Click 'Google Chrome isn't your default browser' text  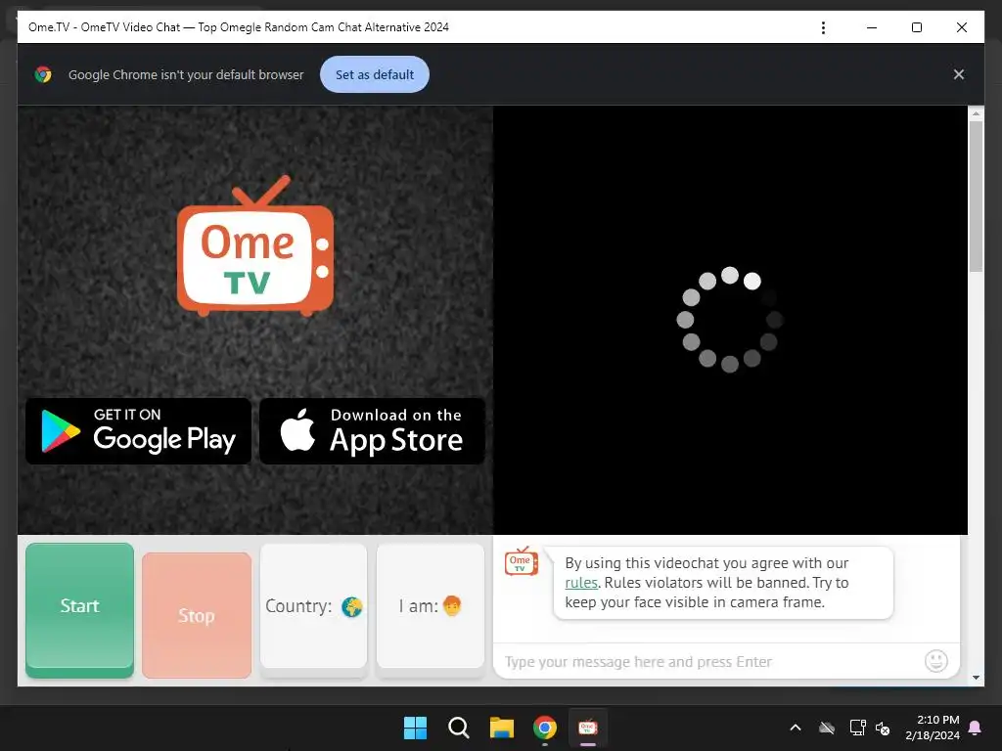tap(186, 74)
